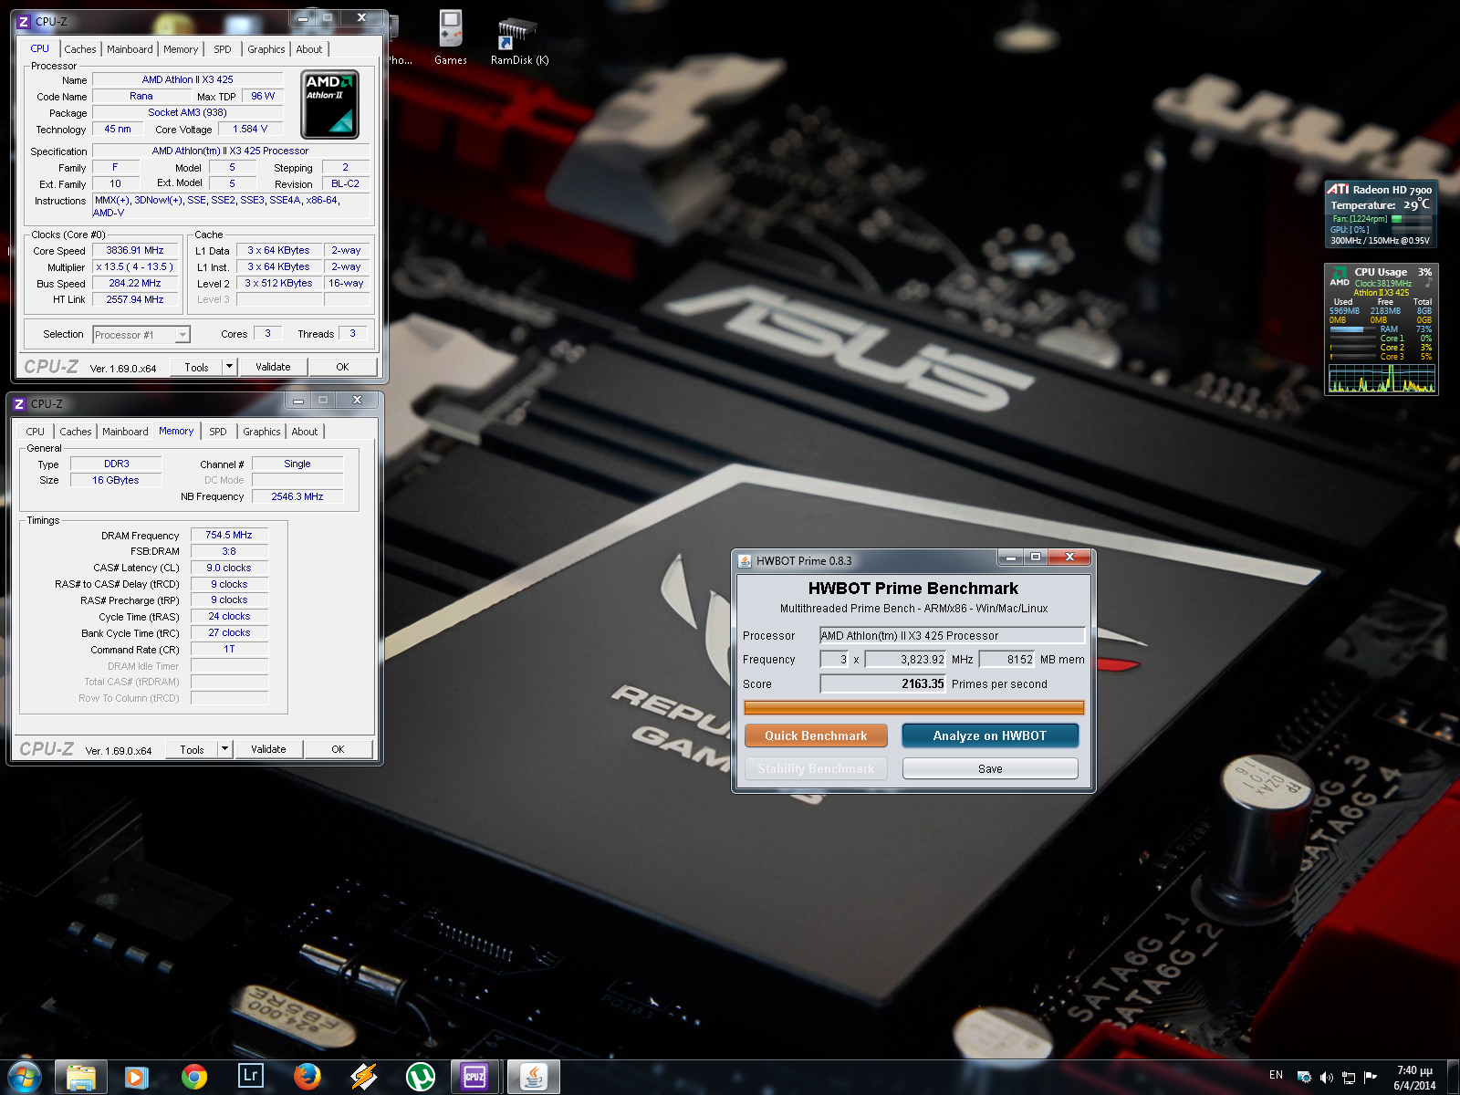Click the Core Speed value 3836.91 MHz
The image size is (1460, 1095).
(135, 250)
